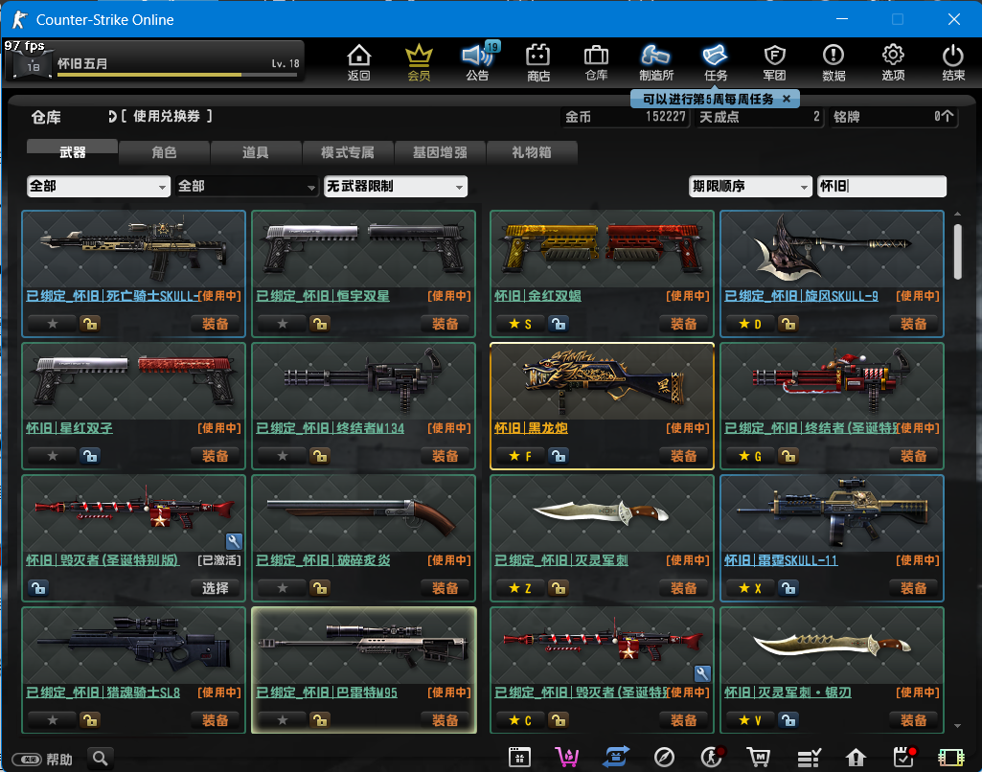Image resolution: width=982 pixels, height=772 pixels.
Task: Click the 破碎炙炎 shotgun thumbnail
Action: [363, 513]
